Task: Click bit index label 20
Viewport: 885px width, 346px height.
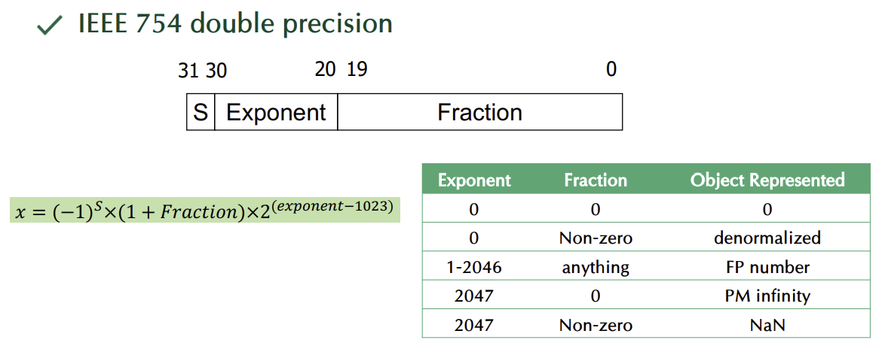Action: point(325,69)
